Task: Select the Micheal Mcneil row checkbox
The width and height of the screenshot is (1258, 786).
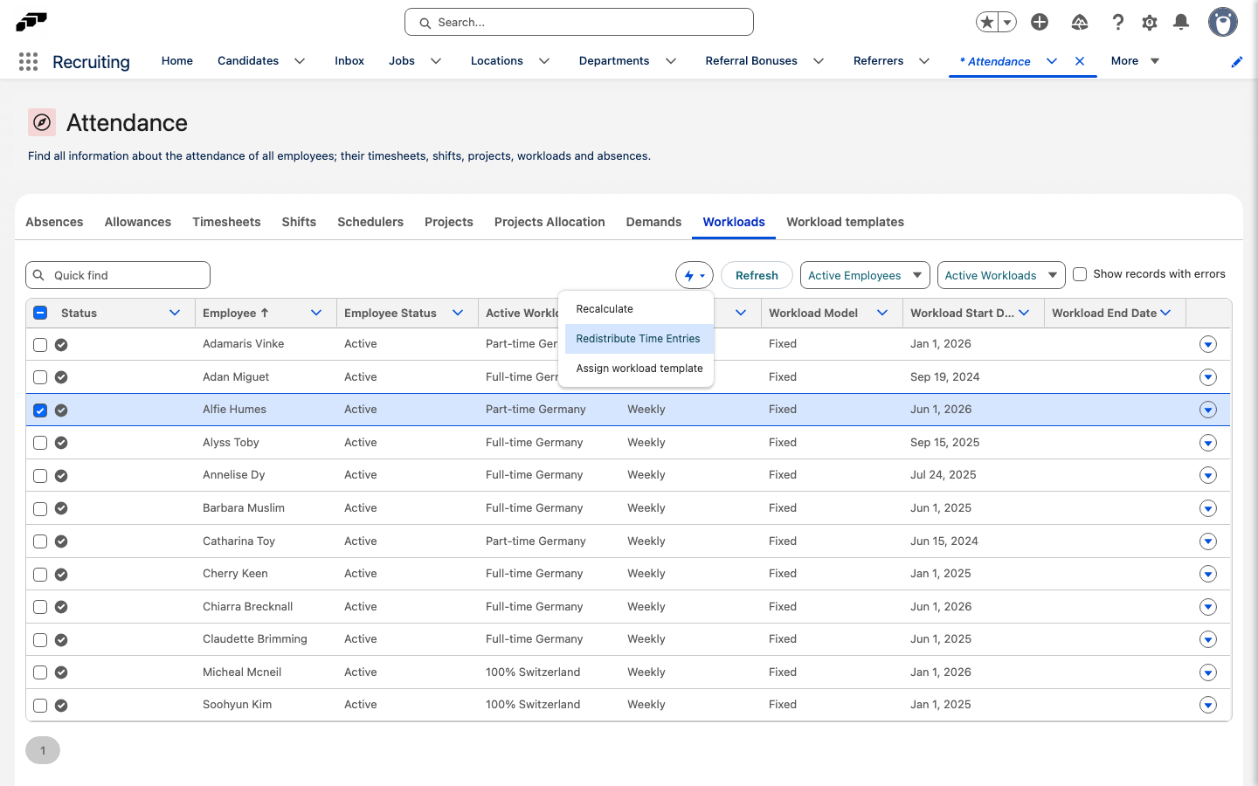Action: tap(40, 672)
